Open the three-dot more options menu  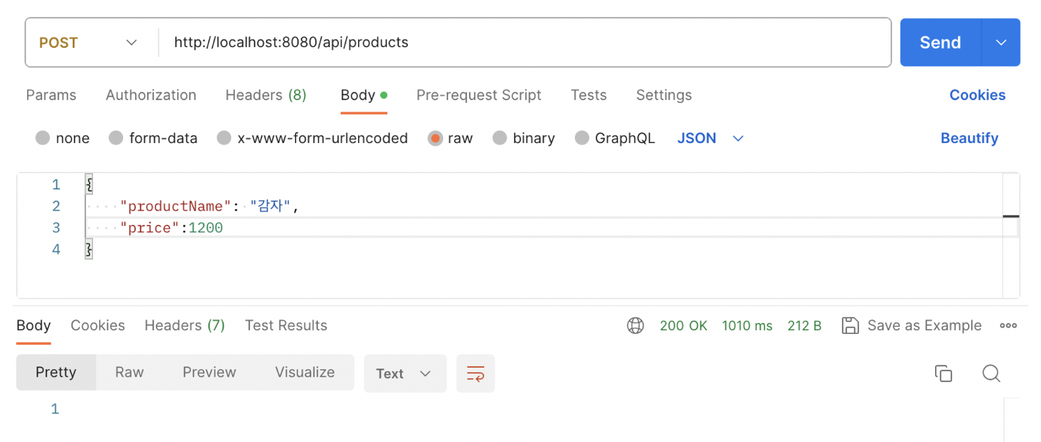click(1008, 326)
